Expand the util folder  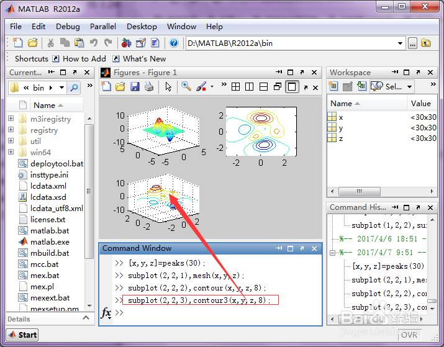tap(11, 141)
